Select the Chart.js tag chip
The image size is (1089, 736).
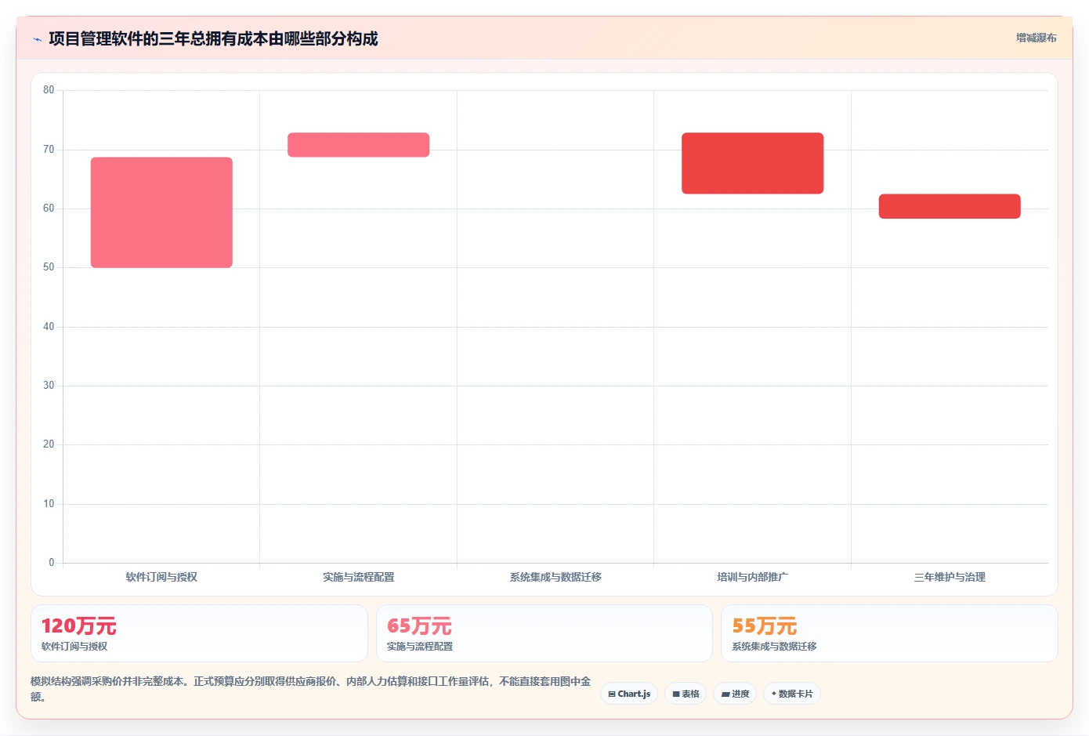tap(629, 694)
